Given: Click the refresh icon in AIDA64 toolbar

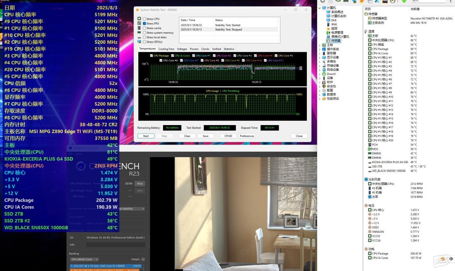Looking at the screenshot, I should (x=323, y=1).
